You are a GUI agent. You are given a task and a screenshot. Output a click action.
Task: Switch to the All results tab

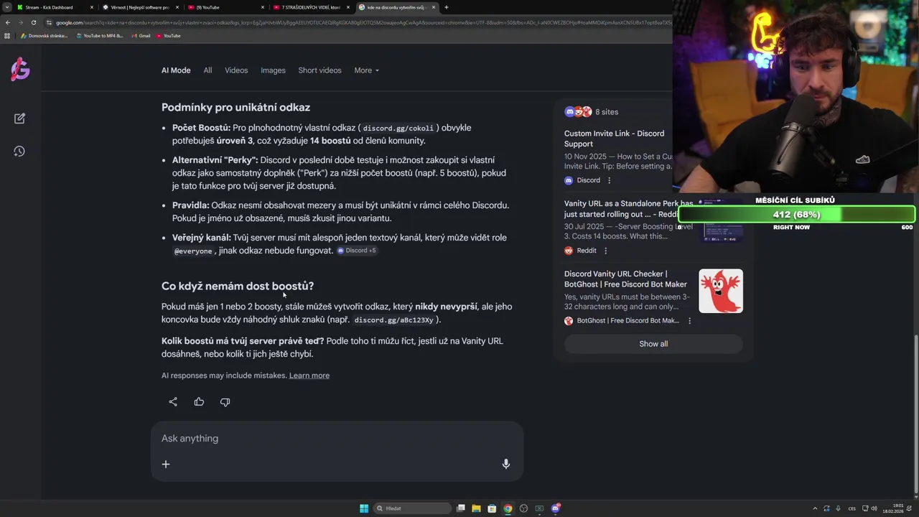pos(207,70)
